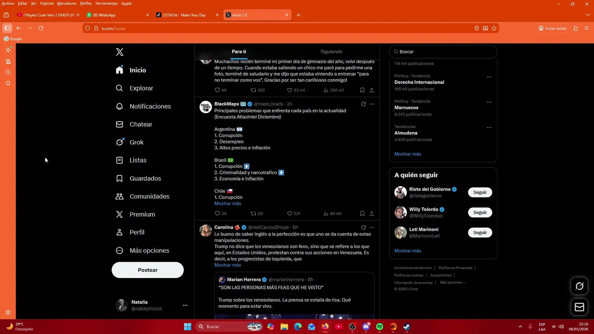Repost the gym post with 392 reposts
Image resolution: width=594 pixels, height=334 pixels.
258,90
